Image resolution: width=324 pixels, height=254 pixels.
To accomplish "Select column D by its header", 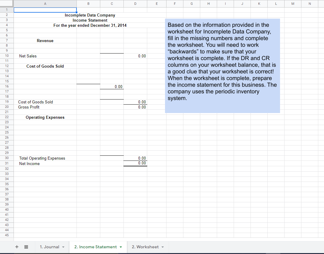I will coord(135,3).
